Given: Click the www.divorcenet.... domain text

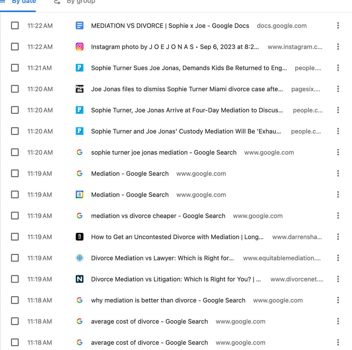Looking at the screenshot, I should 297,279.
